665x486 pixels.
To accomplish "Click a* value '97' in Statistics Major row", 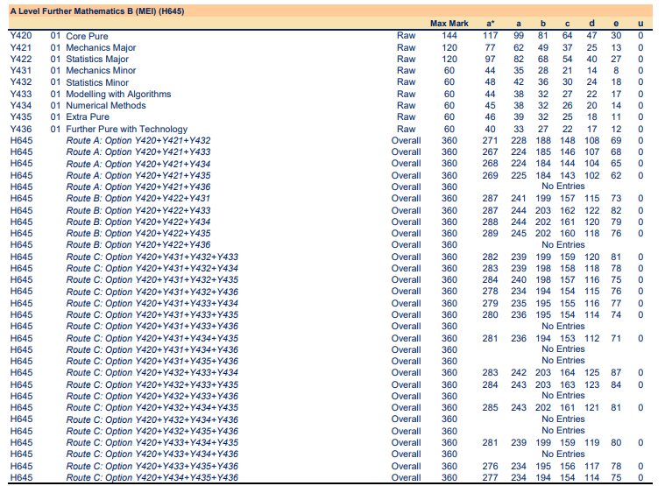I will pyautogui.click(x=491, y=59).
